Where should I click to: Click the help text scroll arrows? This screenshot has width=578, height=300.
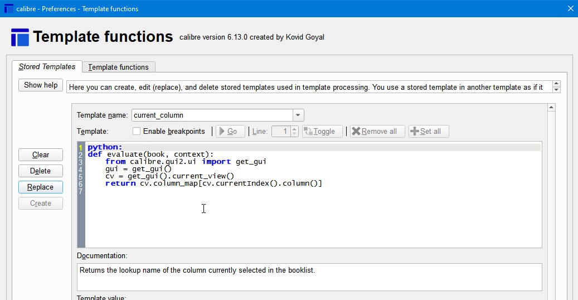coord(556,87)
